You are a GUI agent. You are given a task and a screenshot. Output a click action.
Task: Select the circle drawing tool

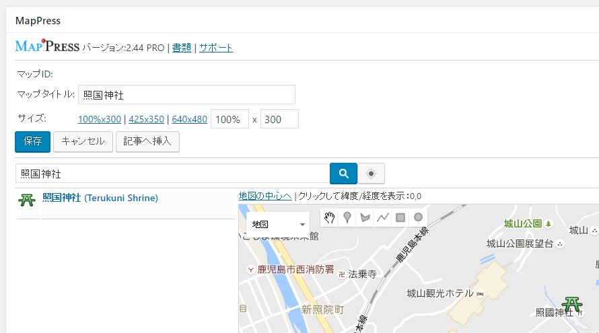coord(418,218)
